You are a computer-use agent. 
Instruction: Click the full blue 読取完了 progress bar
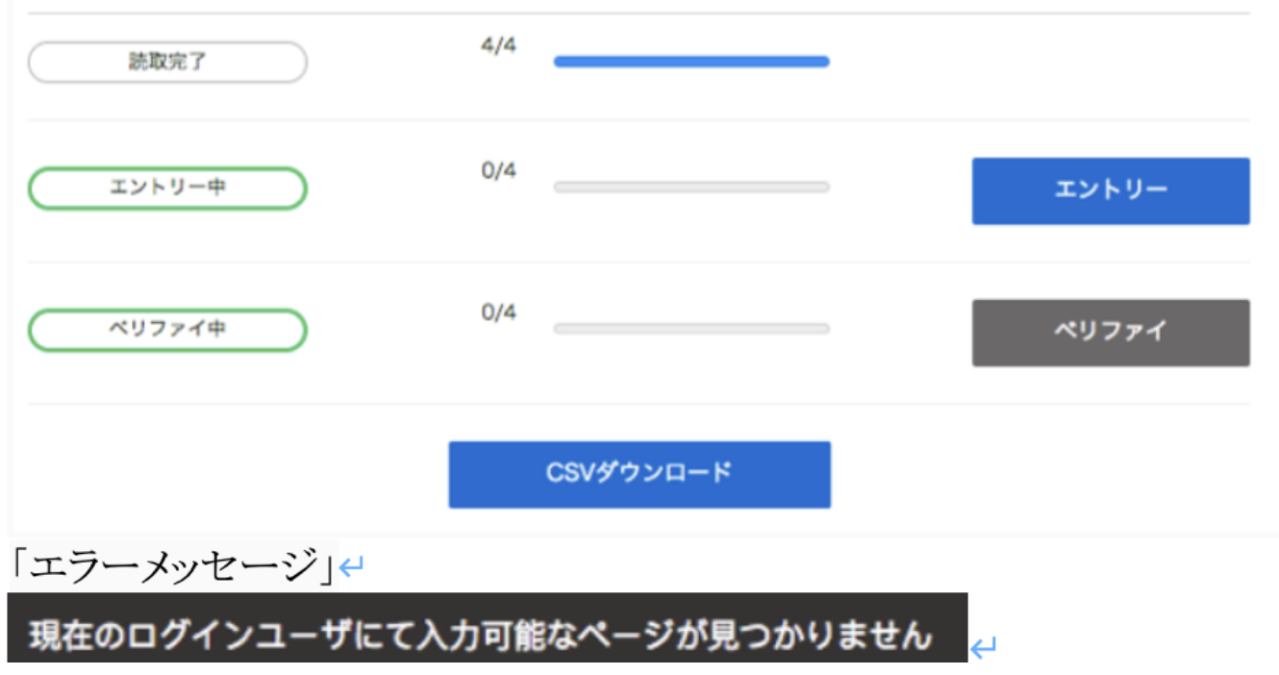click(x=690, y=62)
